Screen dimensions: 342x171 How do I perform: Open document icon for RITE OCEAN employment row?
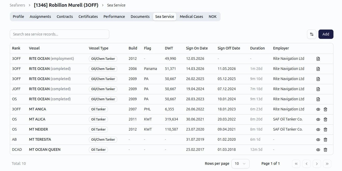point(318,59)
